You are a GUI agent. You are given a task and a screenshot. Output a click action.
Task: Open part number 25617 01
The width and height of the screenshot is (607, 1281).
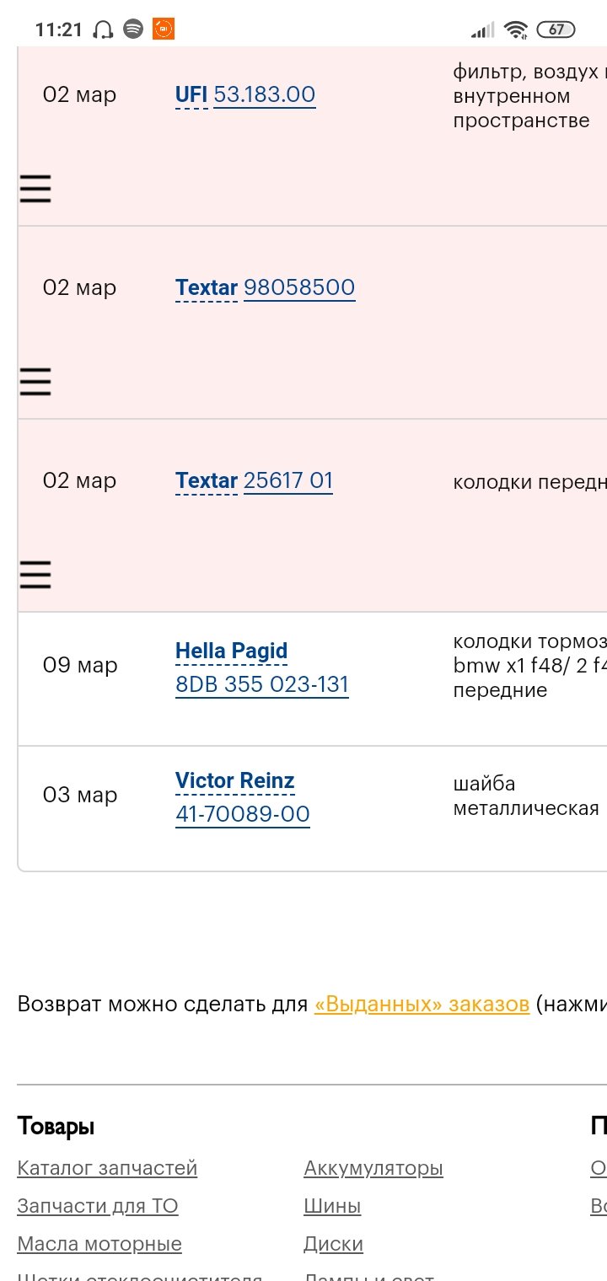[288, 480]
